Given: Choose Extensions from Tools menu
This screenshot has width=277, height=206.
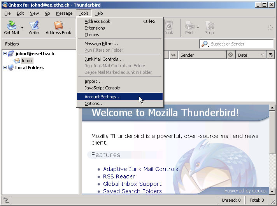Looking at the screenshot, I should pos(120,28).
